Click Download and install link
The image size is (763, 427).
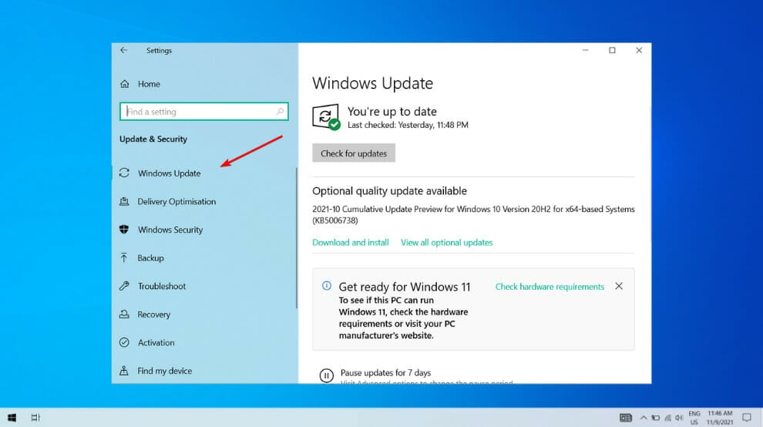click(351, 243)
